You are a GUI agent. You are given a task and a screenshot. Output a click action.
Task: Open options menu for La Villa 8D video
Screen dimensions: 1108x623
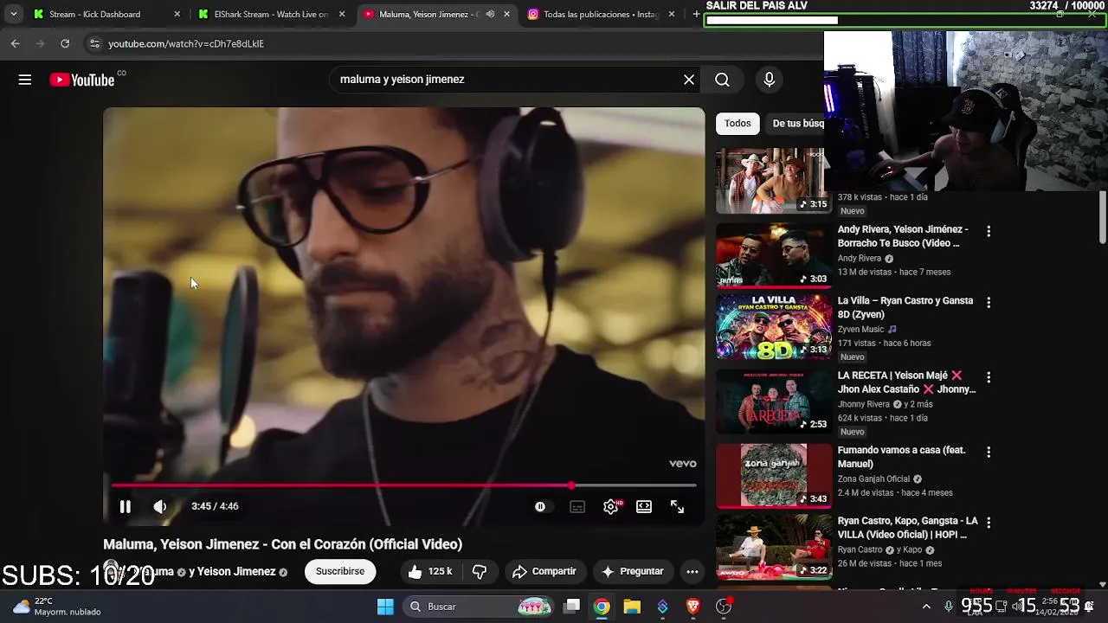[x=989, y=302]
